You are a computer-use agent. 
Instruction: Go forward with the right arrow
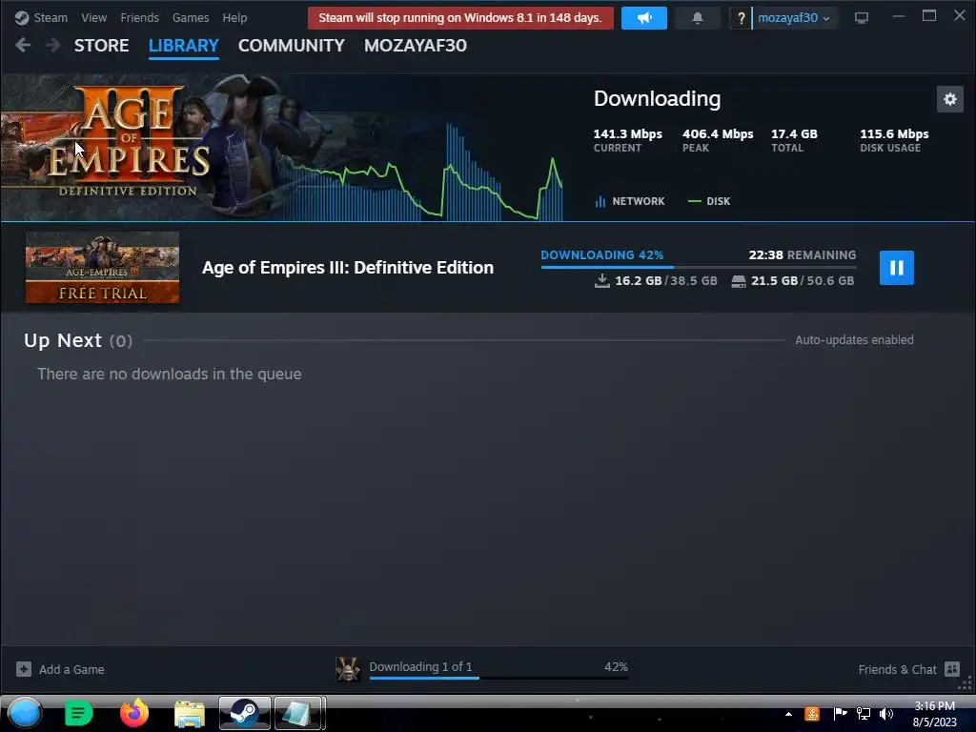(x=53, y=45)
